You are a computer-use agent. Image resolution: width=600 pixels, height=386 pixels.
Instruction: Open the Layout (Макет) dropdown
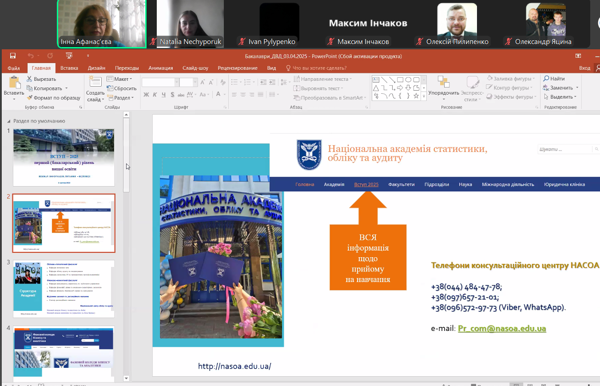point(121,79)
